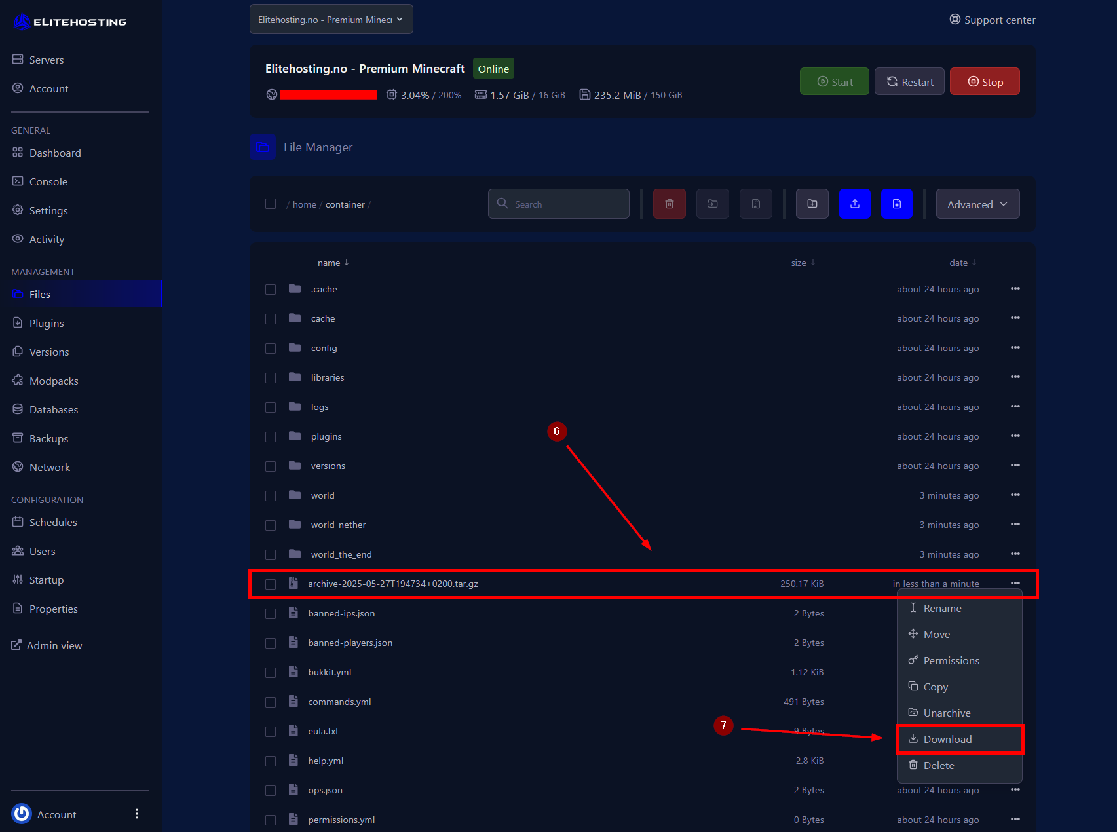Check the box for the plugins folder
The width and height of the screenshot is (1117, 832).
[x=271, y=437]
